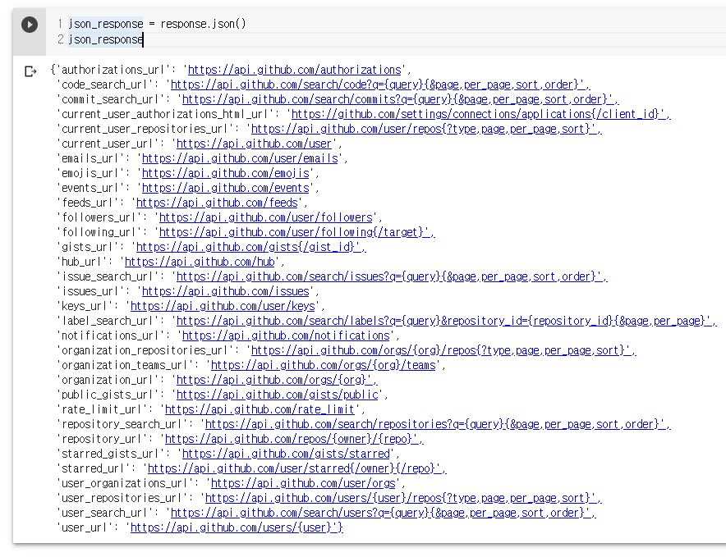The image size is (726, 557).
Task: Open the user_search_url link
Action: (384, 514)
